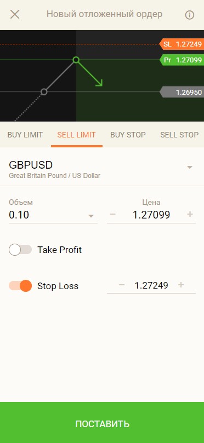Open the volume 0.10 dropdown
Image resolution: width=204 pixels, height=443 pixels.
(x=91, y=216)
